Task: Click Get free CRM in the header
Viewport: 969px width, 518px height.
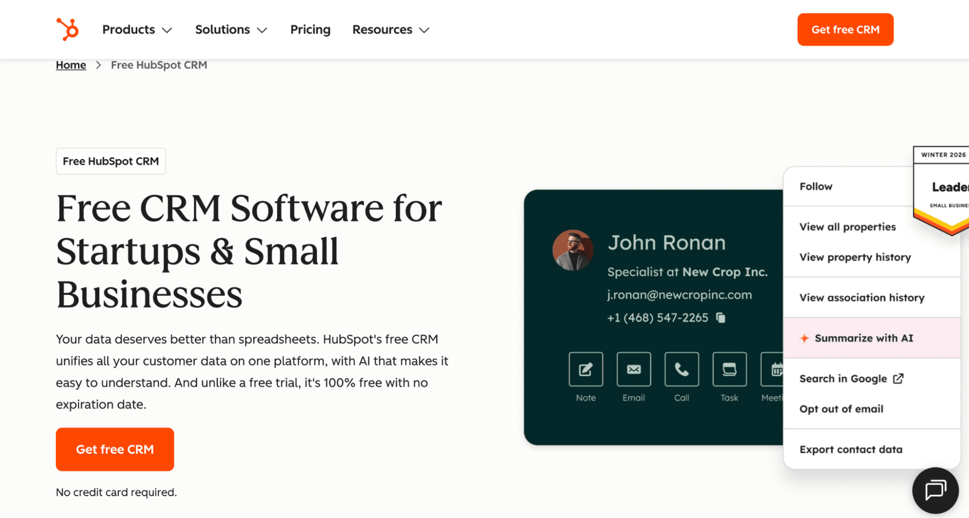Action: (845, 30)
